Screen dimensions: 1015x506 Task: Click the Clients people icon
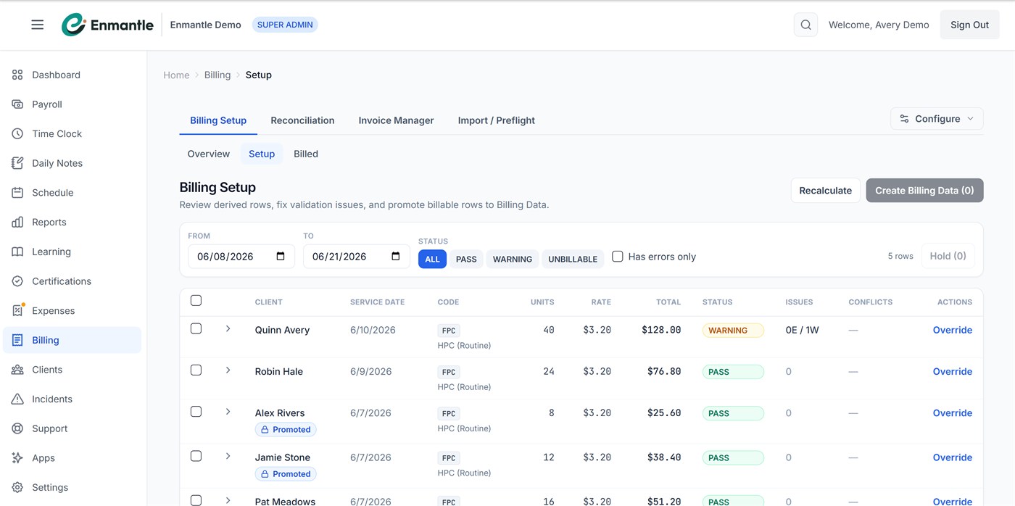coord(17,370)
